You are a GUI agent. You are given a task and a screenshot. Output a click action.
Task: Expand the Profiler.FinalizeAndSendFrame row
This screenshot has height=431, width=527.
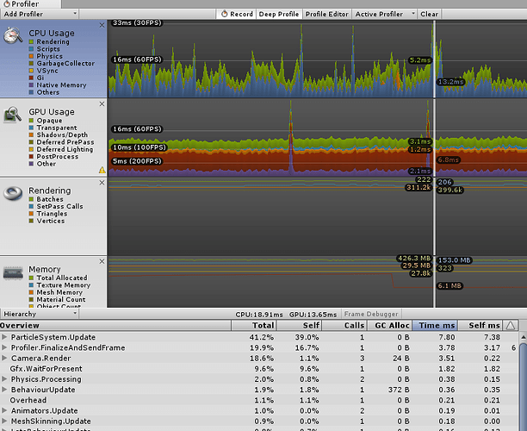point(4,347)
